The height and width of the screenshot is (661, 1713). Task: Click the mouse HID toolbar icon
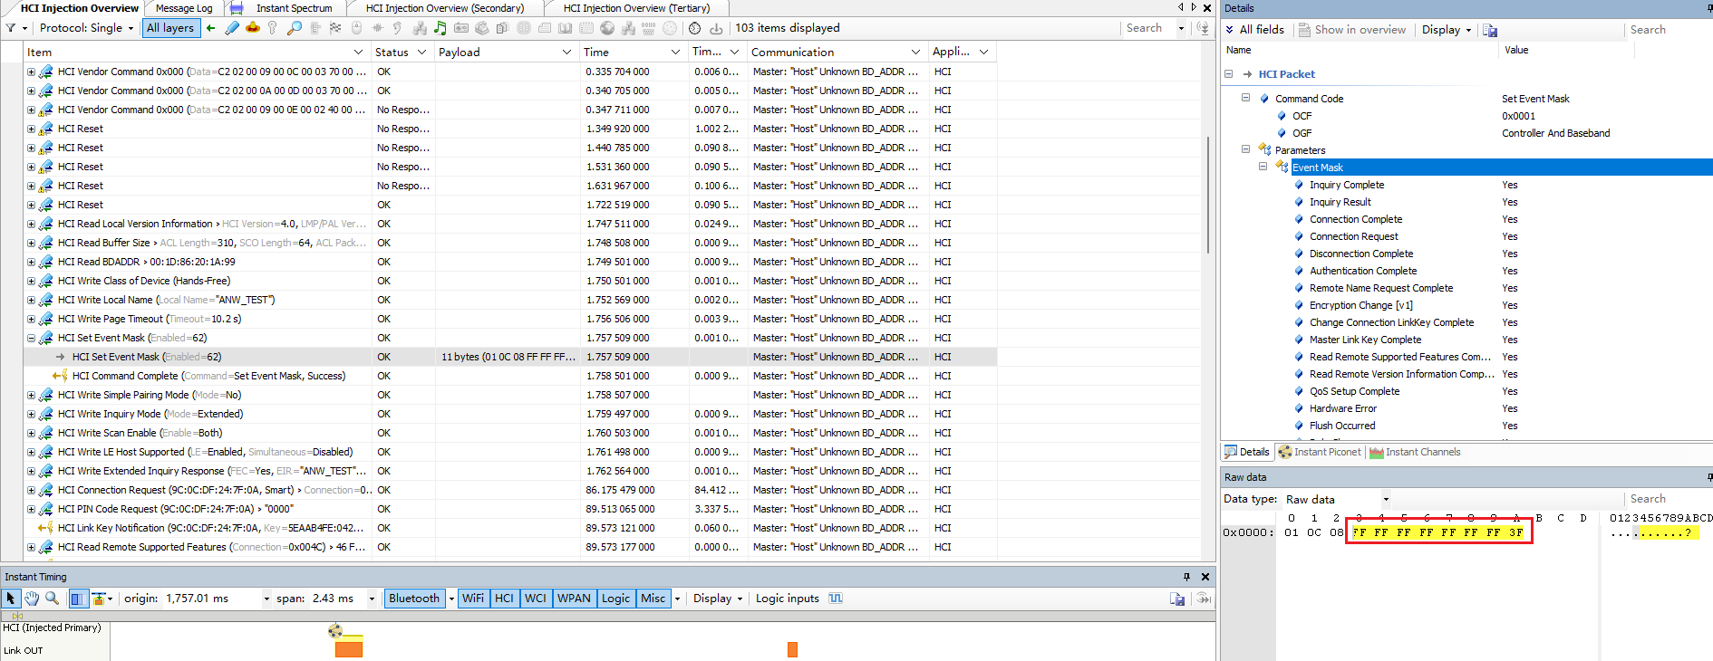(x=357, y=28)
